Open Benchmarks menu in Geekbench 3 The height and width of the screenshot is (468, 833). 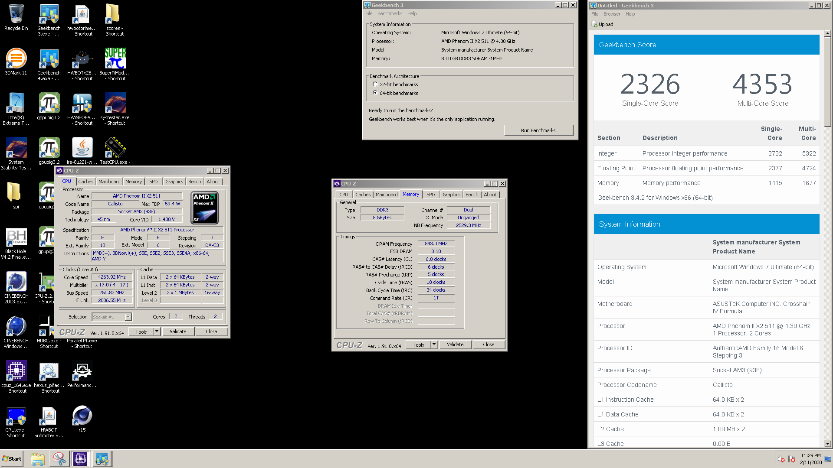[x=390, y=14]
